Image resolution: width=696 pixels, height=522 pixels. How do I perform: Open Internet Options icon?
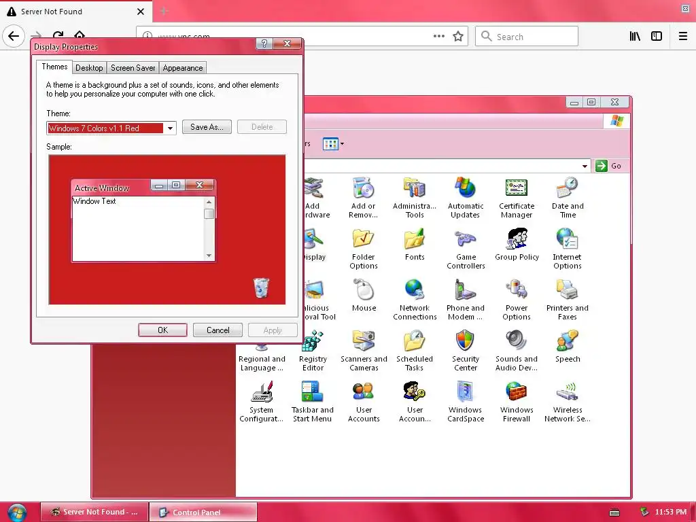[568, 249]
